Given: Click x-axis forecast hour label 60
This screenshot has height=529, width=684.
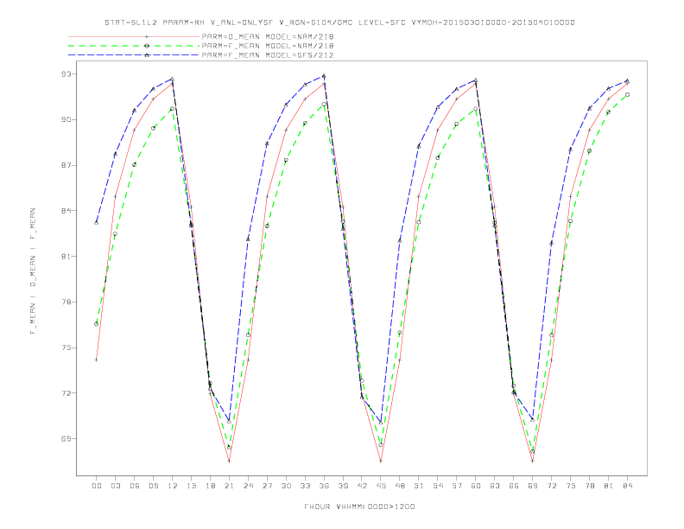Looking at the screenshot, I should point(476,486).
